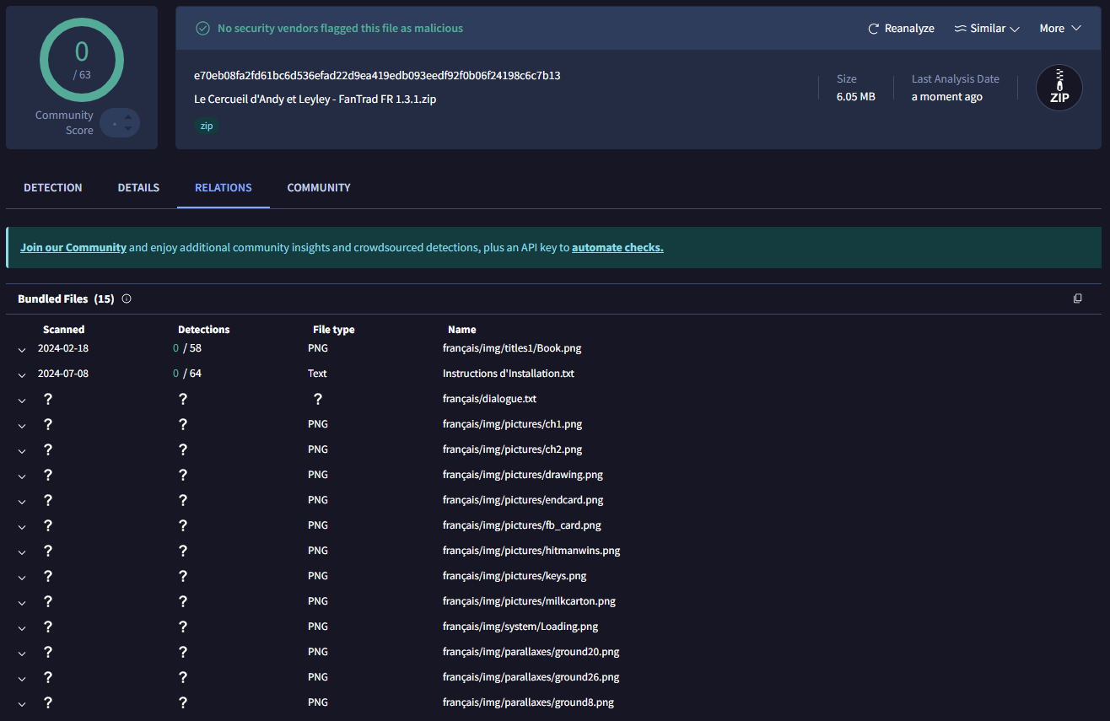Expand the Loading.png row chevron
Viewport: 1110px width, 721px height.
(x=23, y=627)
